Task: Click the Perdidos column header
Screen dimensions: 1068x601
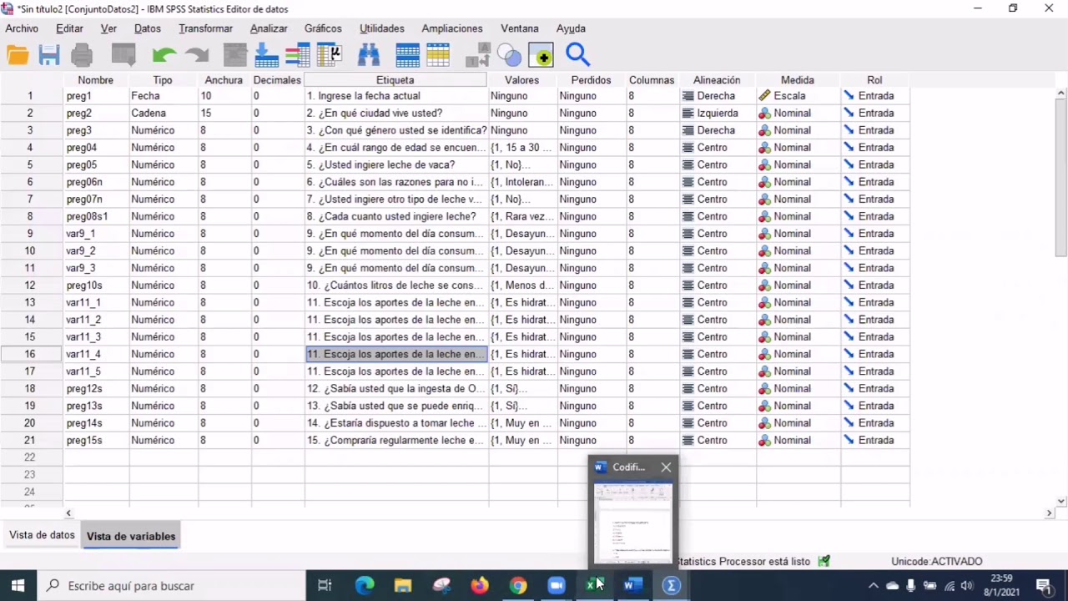Action: pyautogui.click(x=592, y=80)
